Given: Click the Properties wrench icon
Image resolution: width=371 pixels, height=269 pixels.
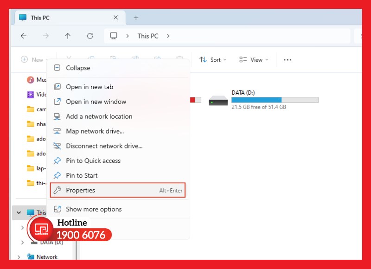Looking at the screenshot, I should pos(57,190).
